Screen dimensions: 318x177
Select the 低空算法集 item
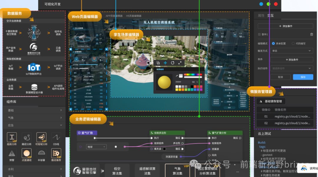tap(117, 171)
